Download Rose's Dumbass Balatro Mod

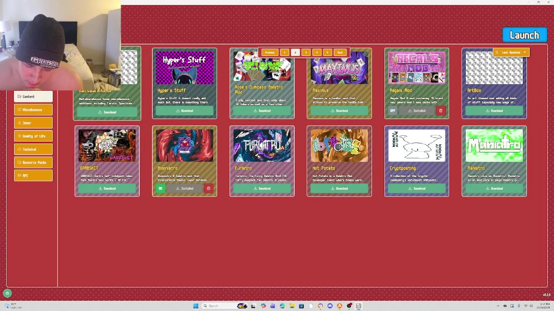click(262, 111)
